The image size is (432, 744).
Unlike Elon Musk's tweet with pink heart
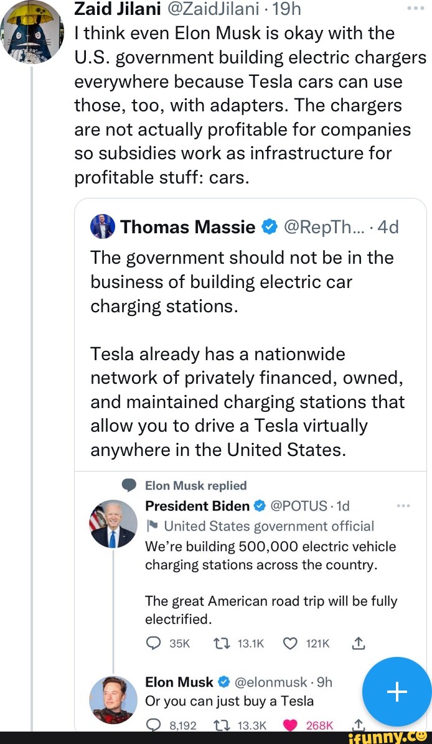(x=291, y=724)
